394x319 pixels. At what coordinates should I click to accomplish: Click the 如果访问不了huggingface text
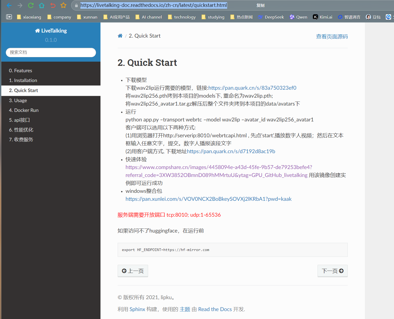[161, 231]
